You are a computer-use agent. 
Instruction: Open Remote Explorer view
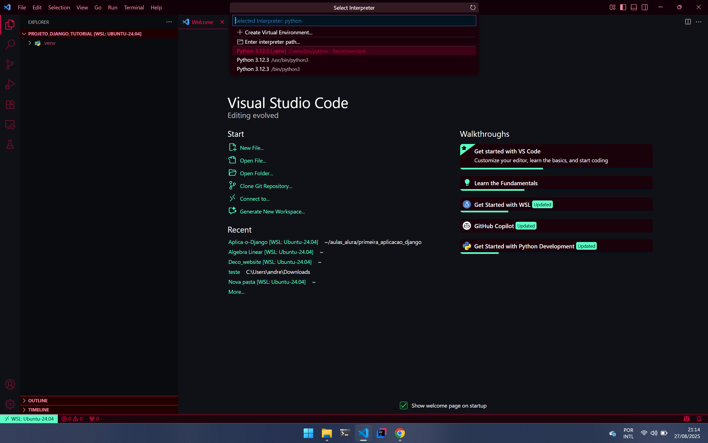coord(10,125)
